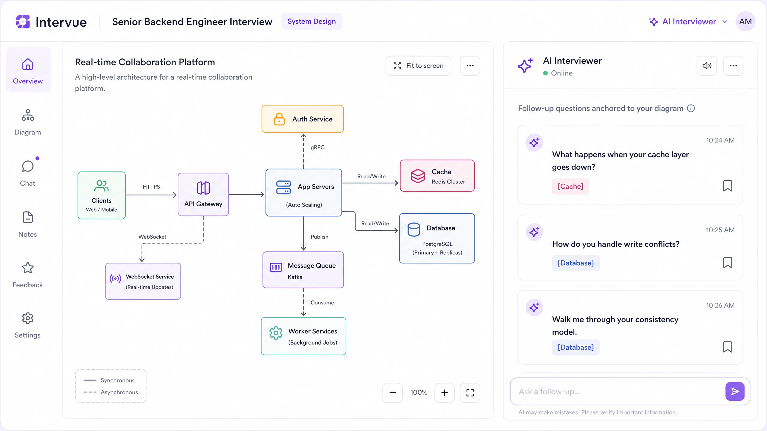Bookmark the cache layer question
767x431 pixels.
pyautogui.click(x=727, y=186)
